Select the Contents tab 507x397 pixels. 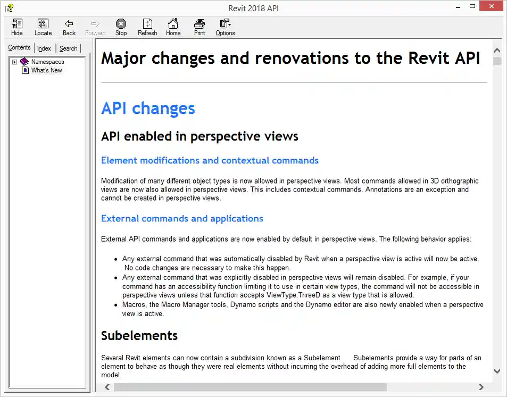coord(19,47)
